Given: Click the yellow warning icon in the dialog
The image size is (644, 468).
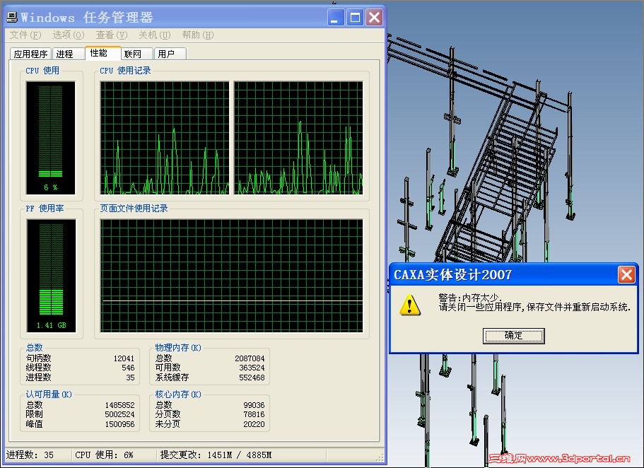Looking at the screenshot, I should pyautogui.click(x=409, y=305).
